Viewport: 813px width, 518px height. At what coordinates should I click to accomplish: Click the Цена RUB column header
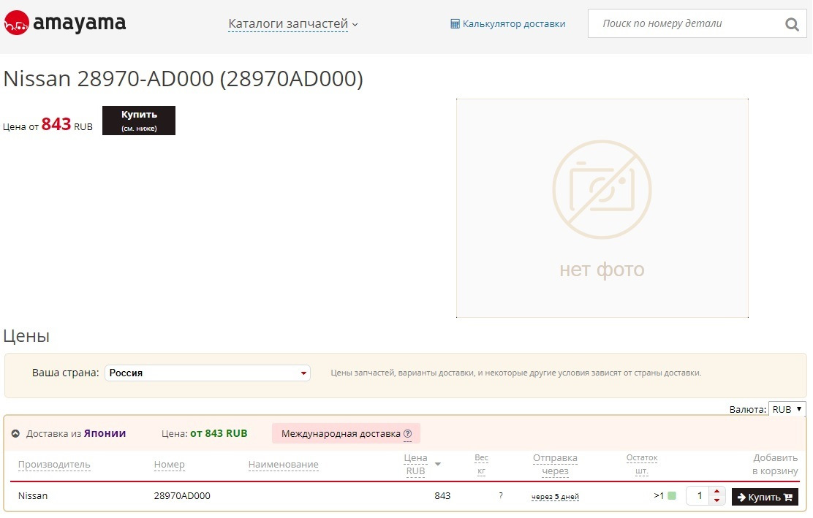(416, 465)
